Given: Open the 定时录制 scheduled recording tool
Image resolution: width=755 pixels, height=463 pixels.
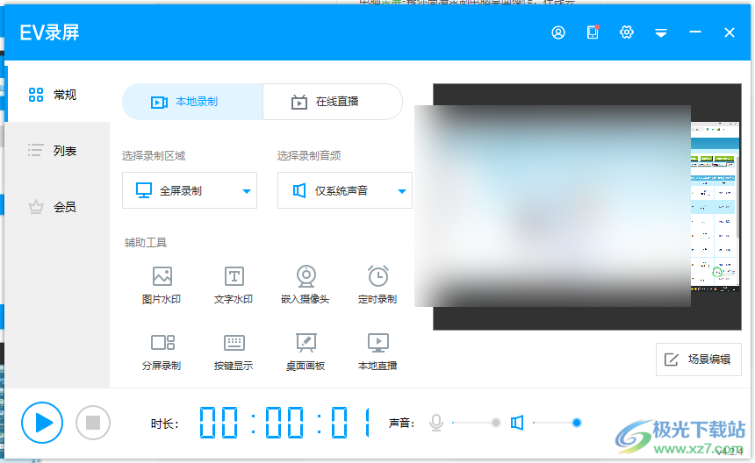Looking at the screenshot, I should click(377, 285).
